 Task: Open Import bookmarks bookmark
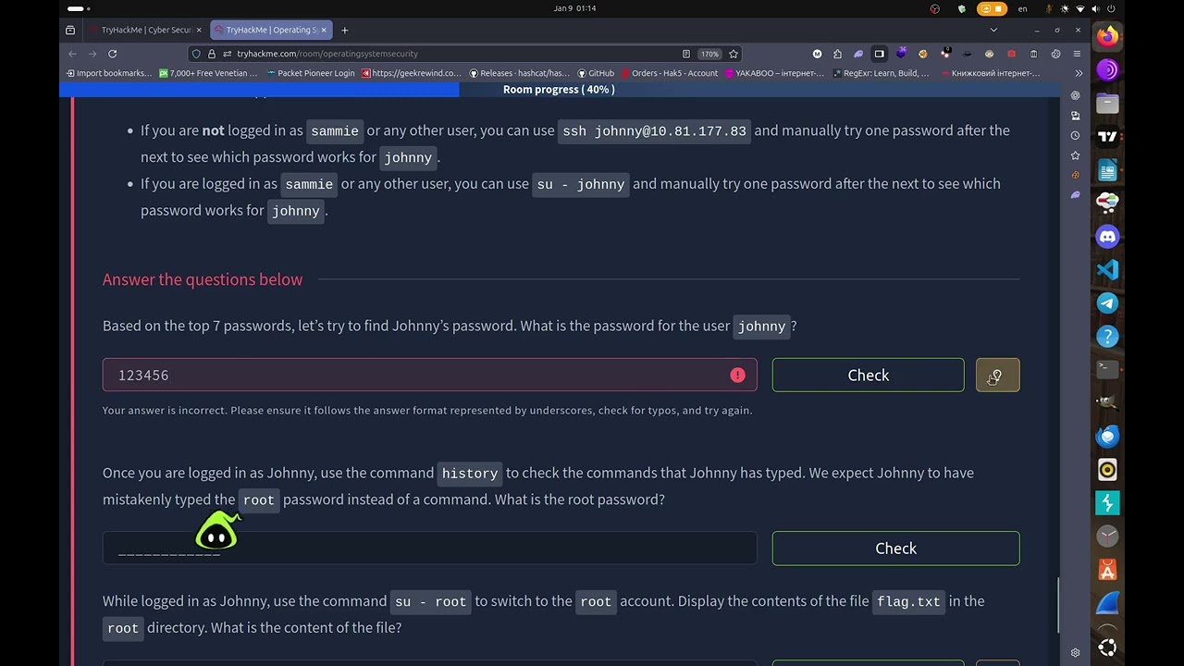pyautogui.click(x=107, y=73)
